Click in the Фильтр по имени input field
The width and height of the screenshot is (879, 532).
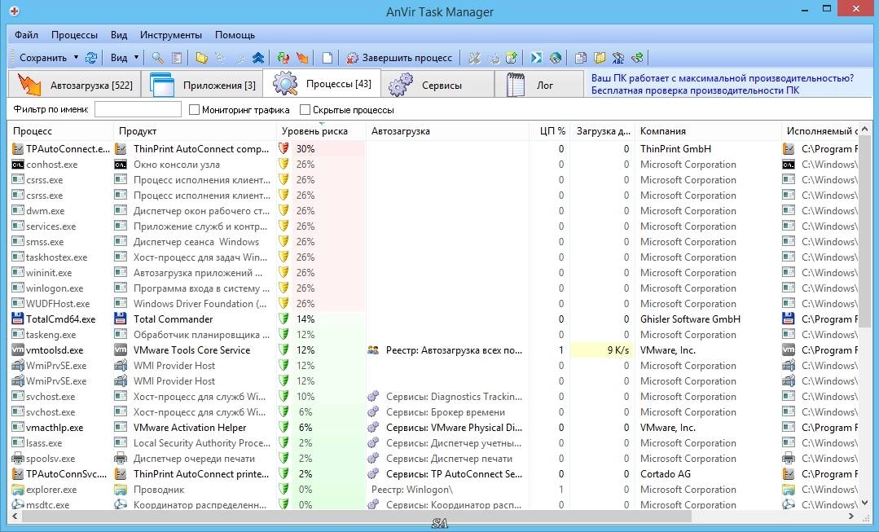[138, 109]
